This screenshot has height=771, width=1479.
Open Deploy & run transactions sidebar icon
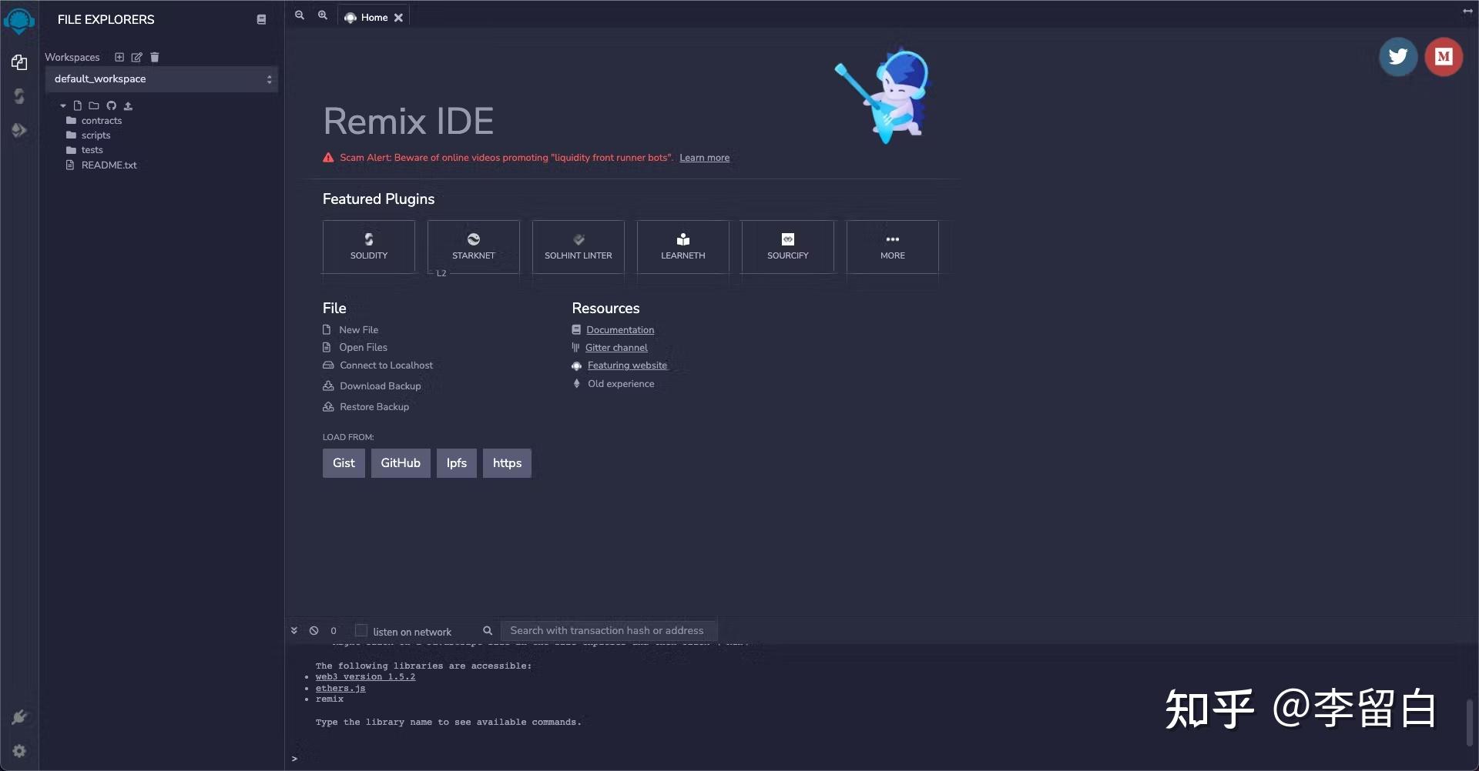click(19, 130)
